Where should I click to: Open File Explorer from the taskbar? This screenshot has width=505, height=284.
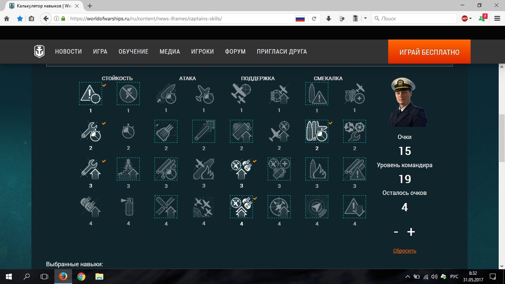tap(99, 276)
